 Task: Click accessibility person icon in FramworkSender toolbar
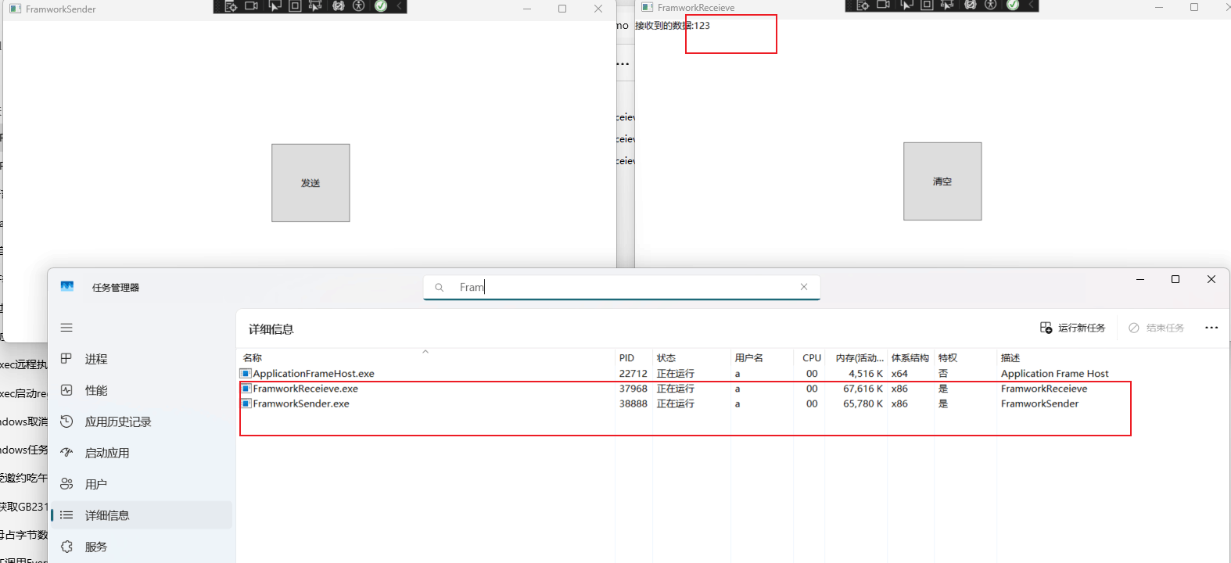tap(359, 6)
